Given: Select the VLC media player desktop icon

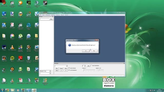Looking at the screenshot, I should click(12, 48).
